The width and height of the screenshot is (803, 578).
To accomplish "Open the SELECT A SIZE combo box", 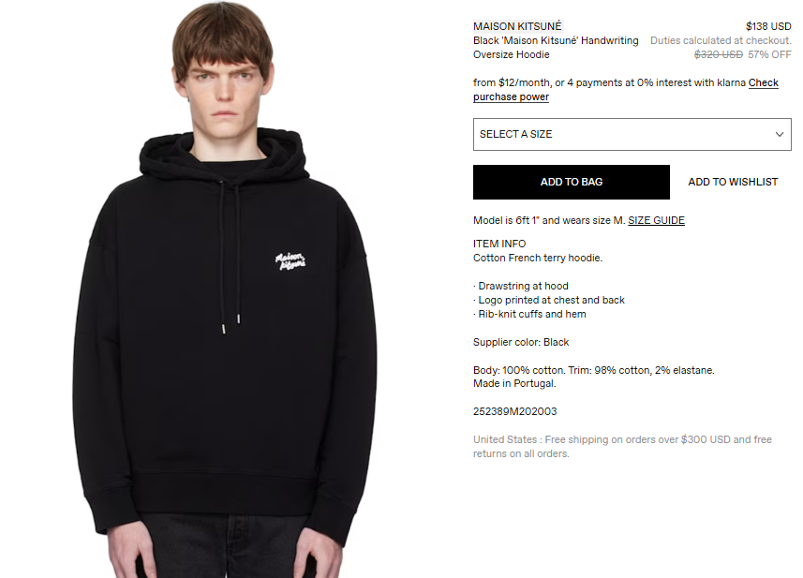I will pyautogui.click(x=632, y=134).
